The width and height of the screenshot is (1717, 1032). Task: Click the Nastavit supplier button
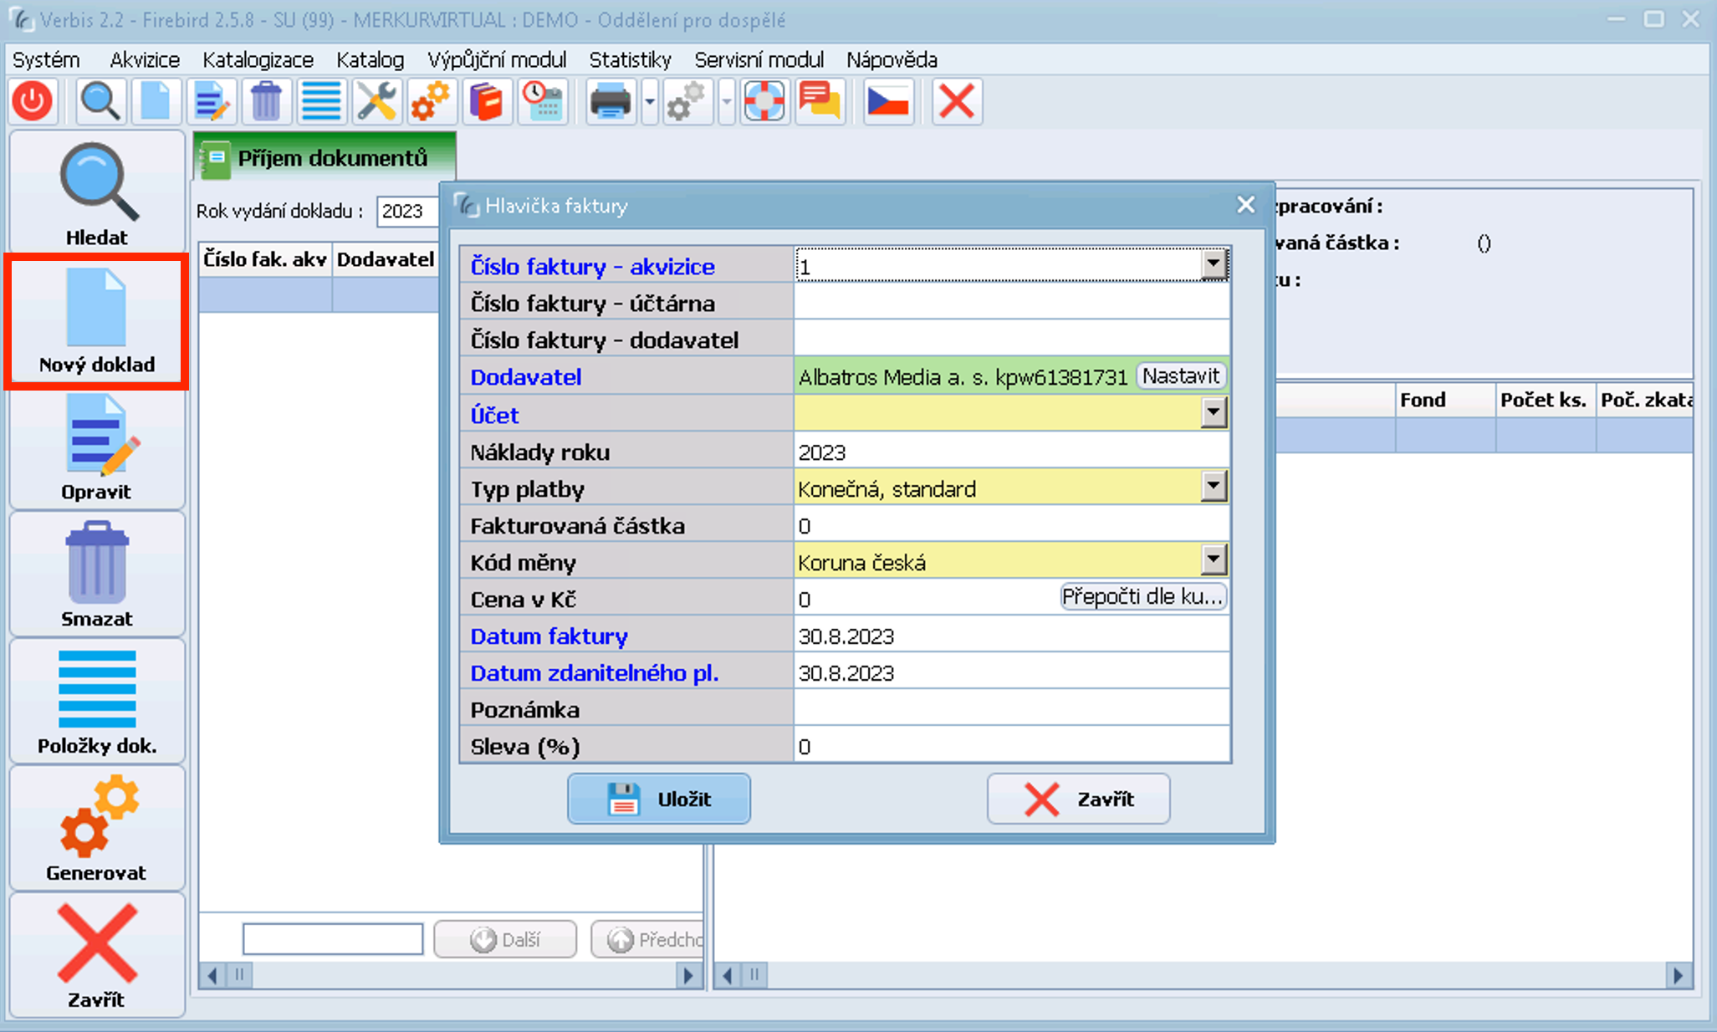coord(1181,376)
